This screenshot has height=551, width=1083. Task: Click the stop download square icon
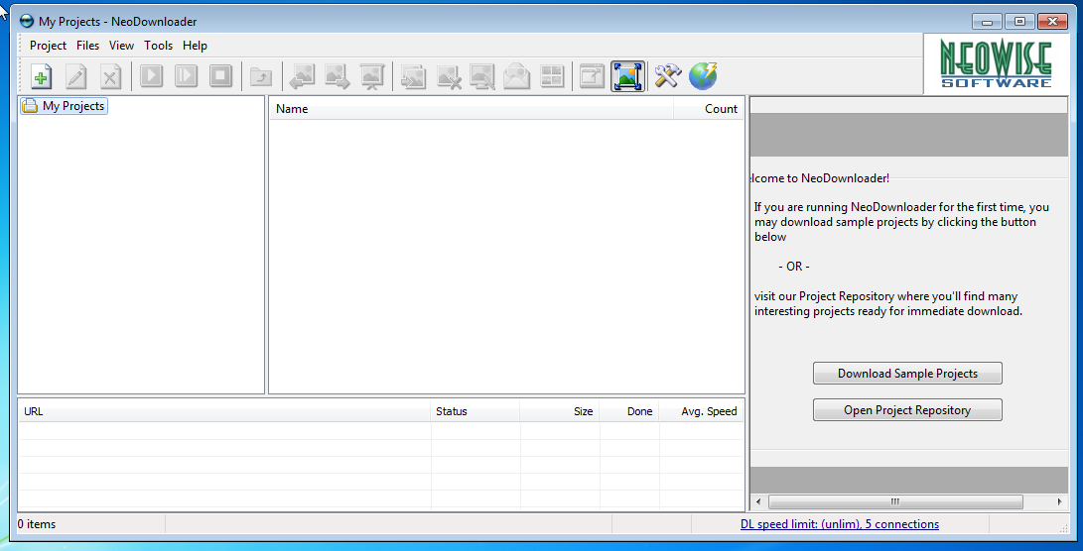220,76
